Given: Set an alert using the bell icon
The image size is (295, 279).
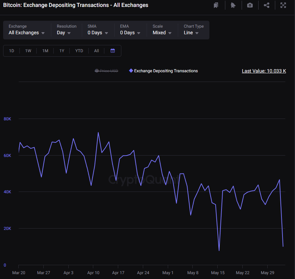Looking at the screenshot, I should click(233, 5).
